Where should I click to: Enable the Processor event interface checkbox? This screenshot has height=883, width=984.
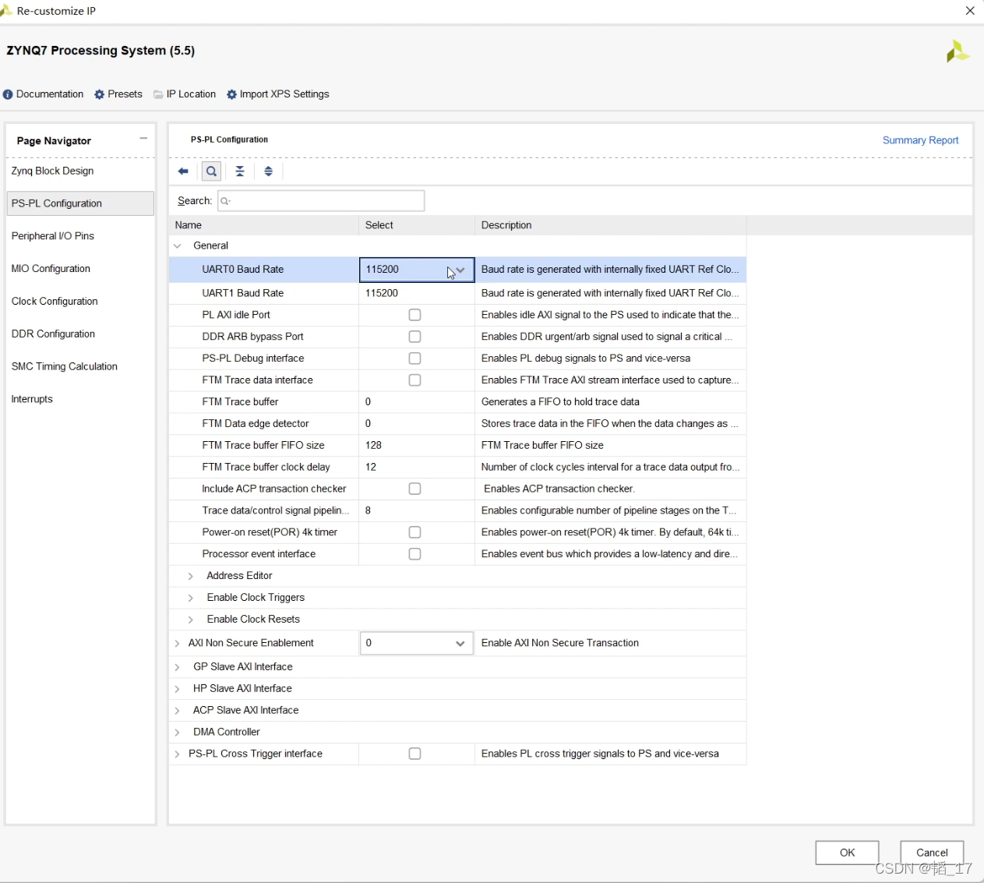click(414, 554)
